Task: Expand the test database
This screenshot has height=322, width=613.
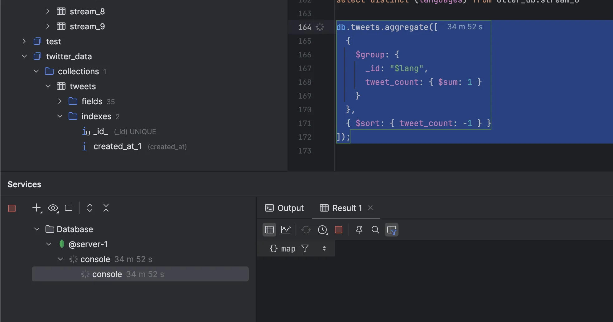Action: pyautogui.click(x=24, y=41)
